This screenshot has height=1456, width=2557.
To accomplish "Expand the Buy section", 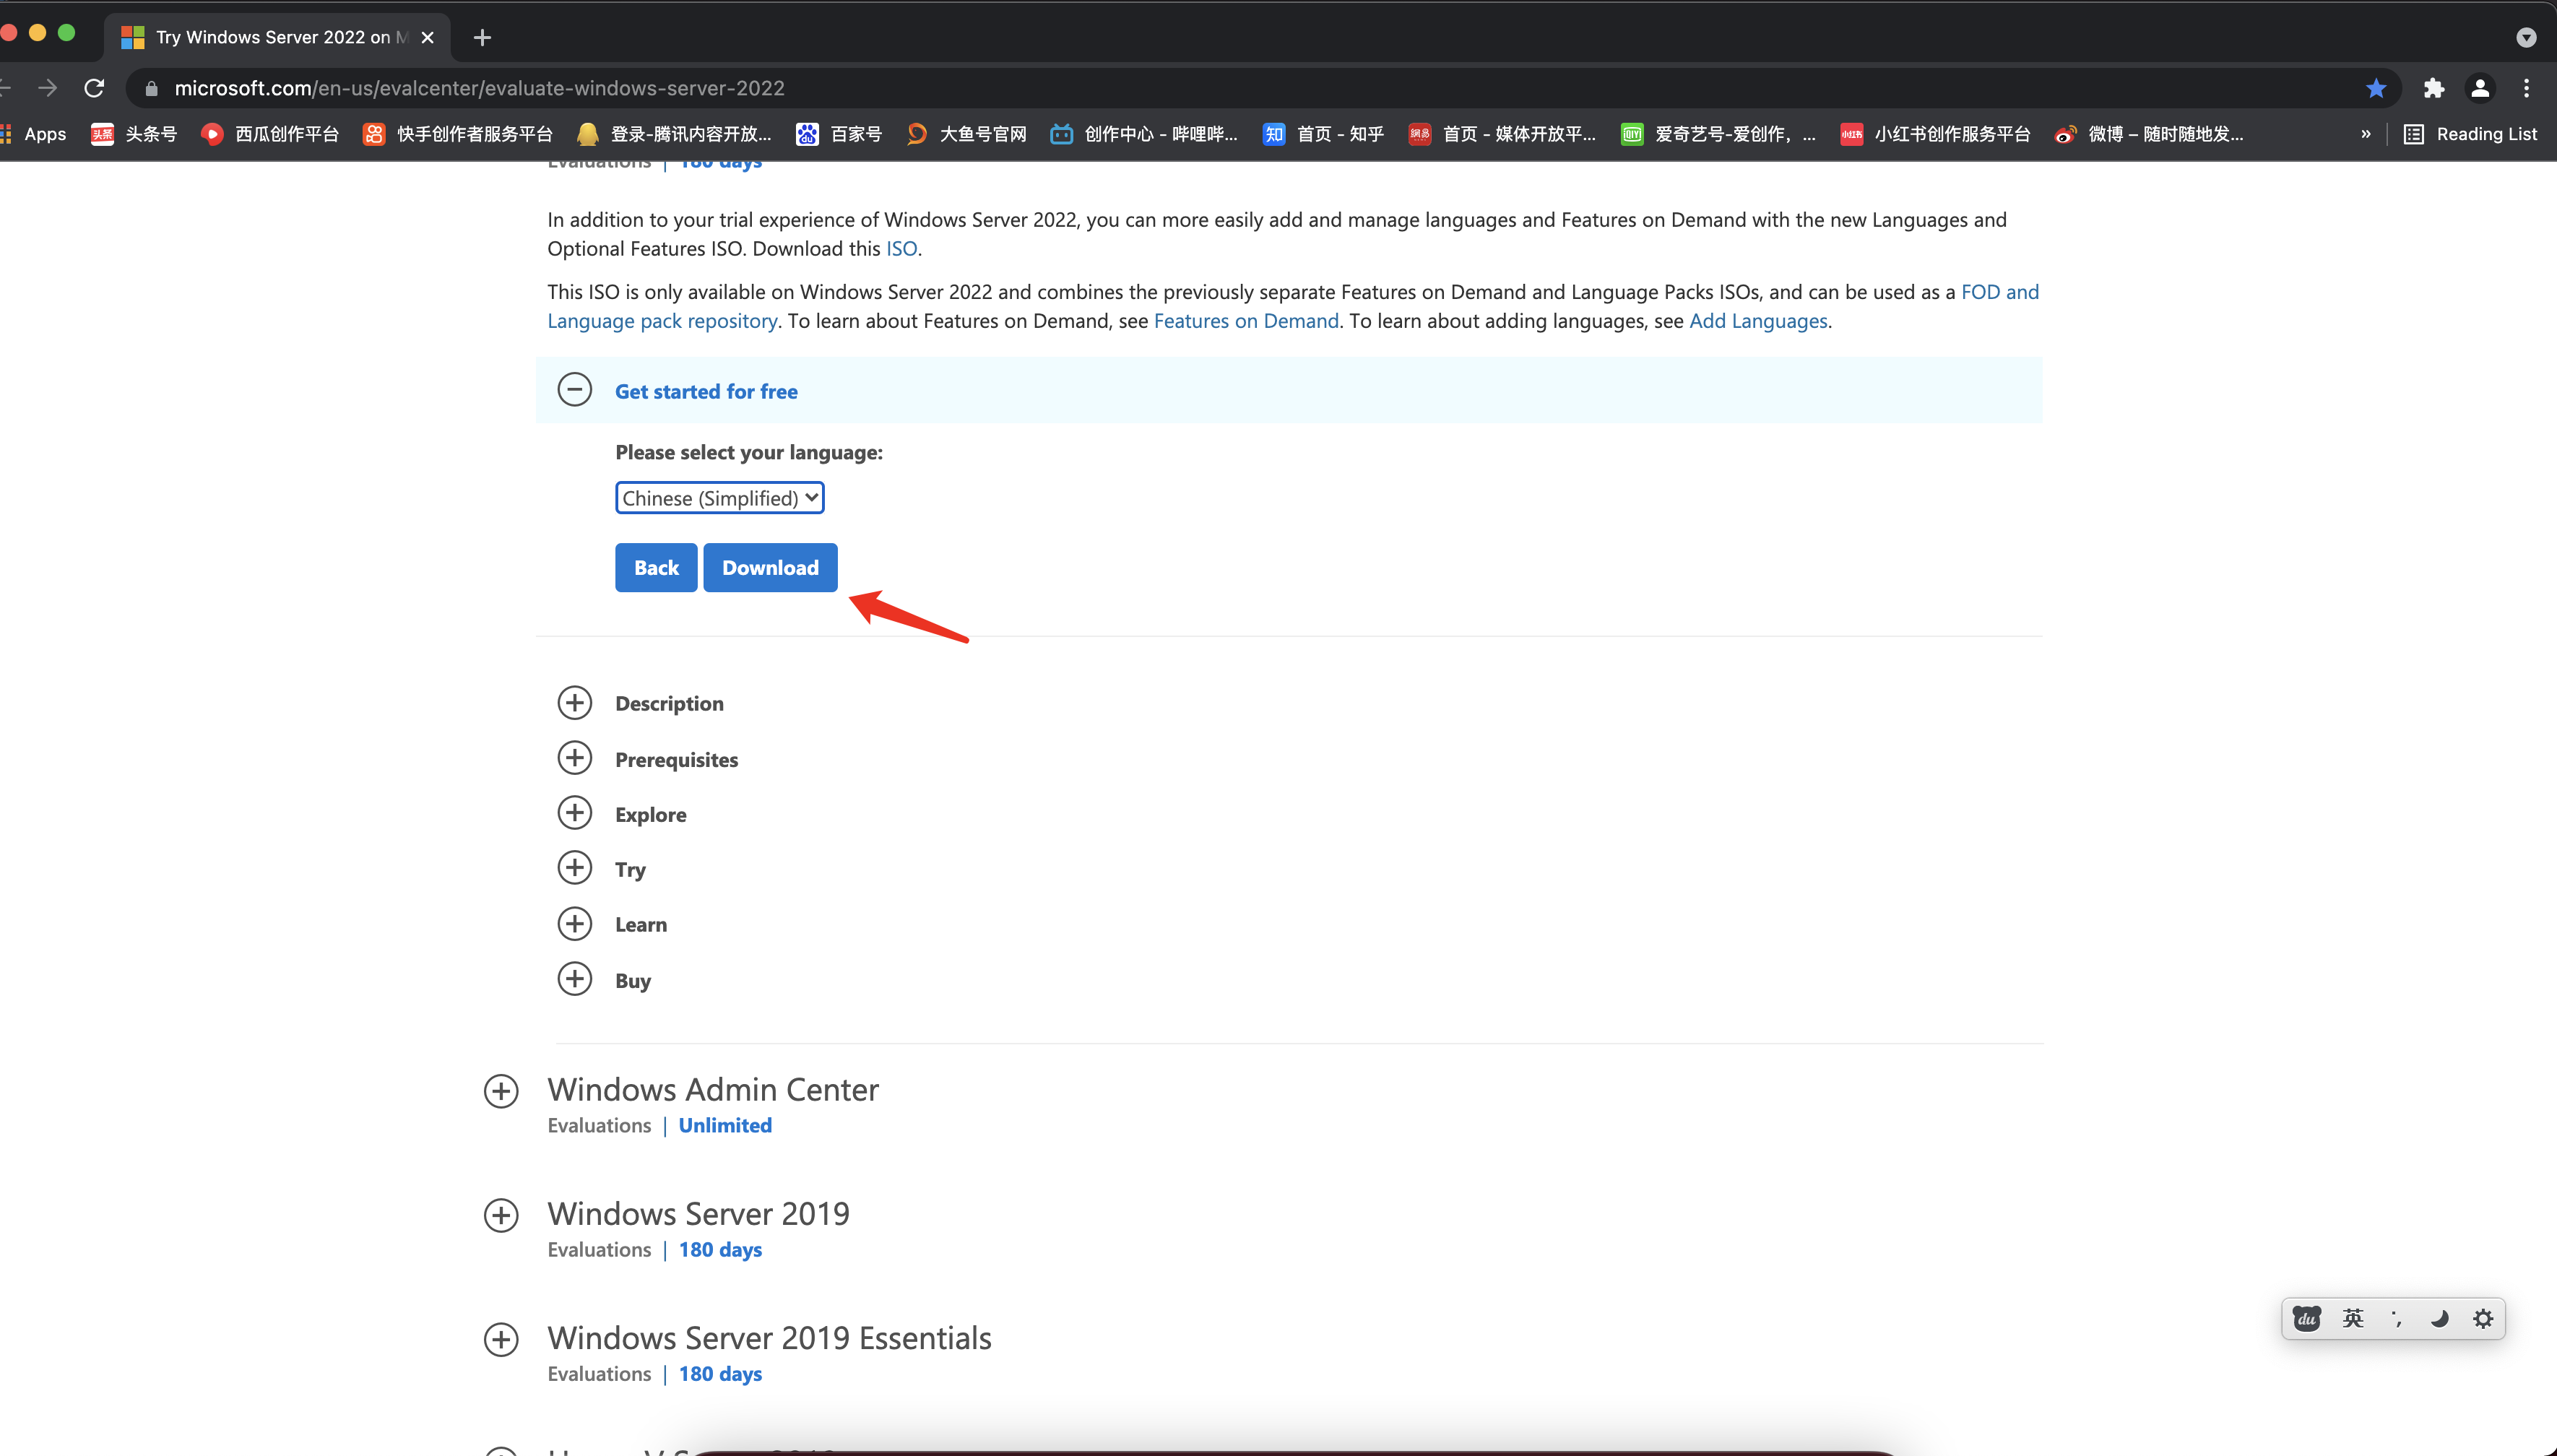I will pos(574,980).
